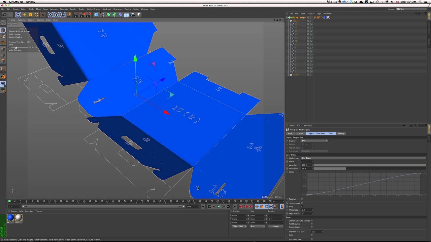Collapse the Splines group
Viewport: 431px width, 242px height.
pyautogui.click(x=289, y=21)
